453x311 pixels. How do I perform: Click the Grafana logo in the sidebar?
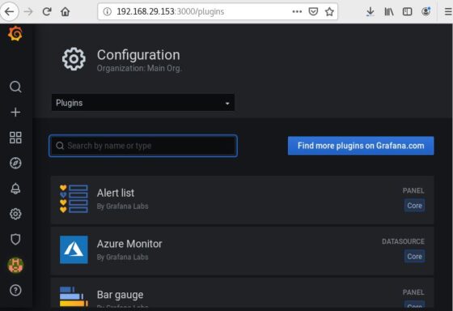pyautogui.click(x=15, y=33)
